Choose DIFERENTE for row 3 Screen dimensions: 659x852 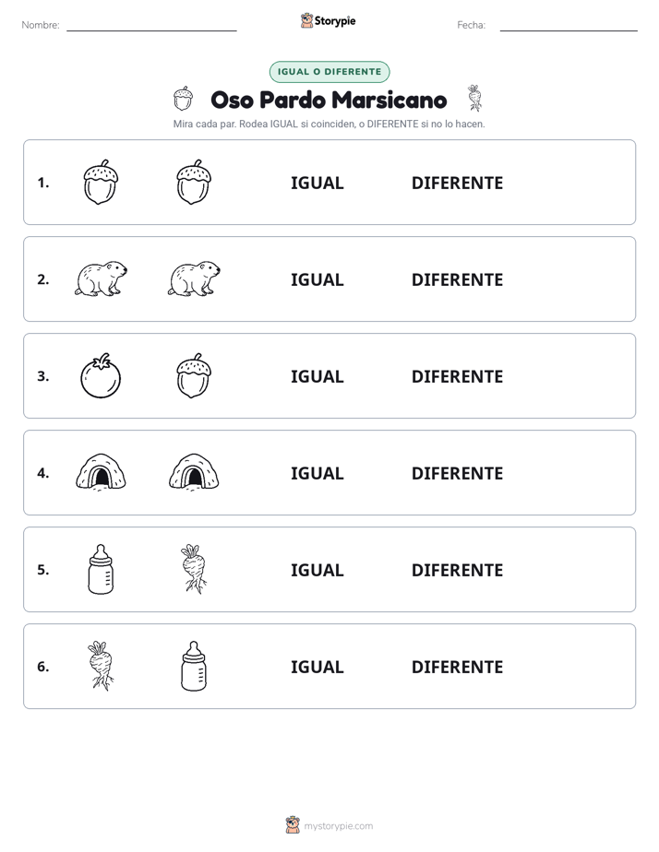pos(457,376)
